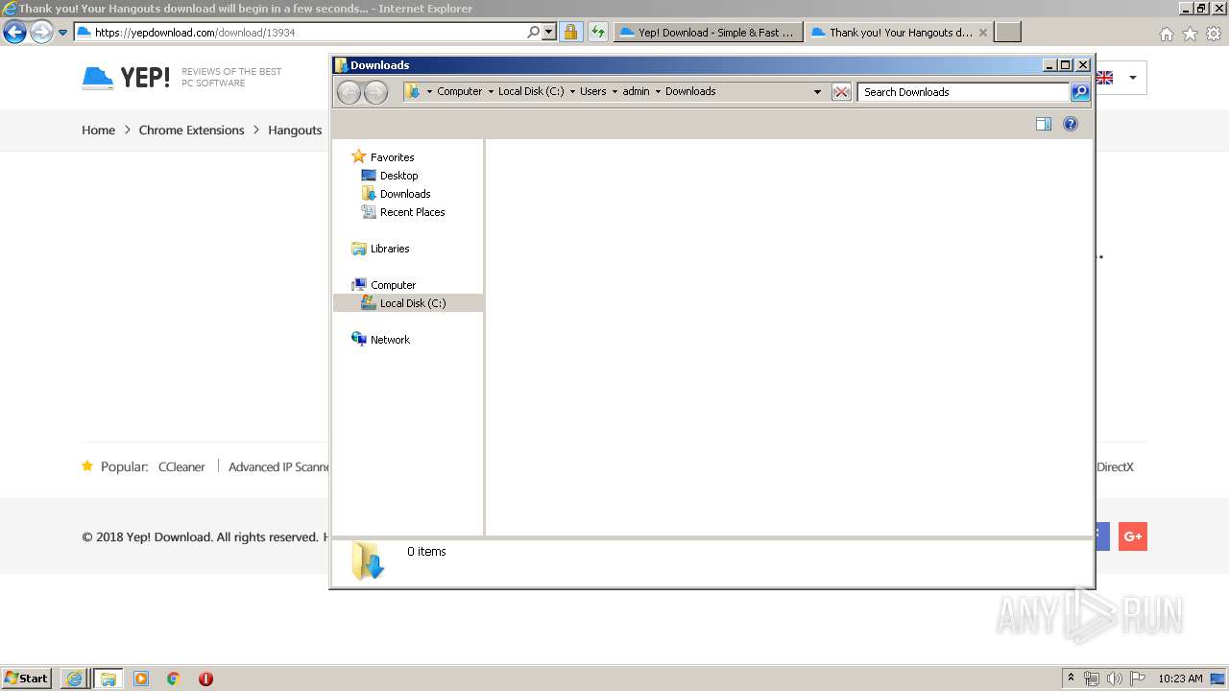The width and height of the screenshot is (1229, 691).
Task: Open the IE Home icon
Action: [x=1166, y=34]
